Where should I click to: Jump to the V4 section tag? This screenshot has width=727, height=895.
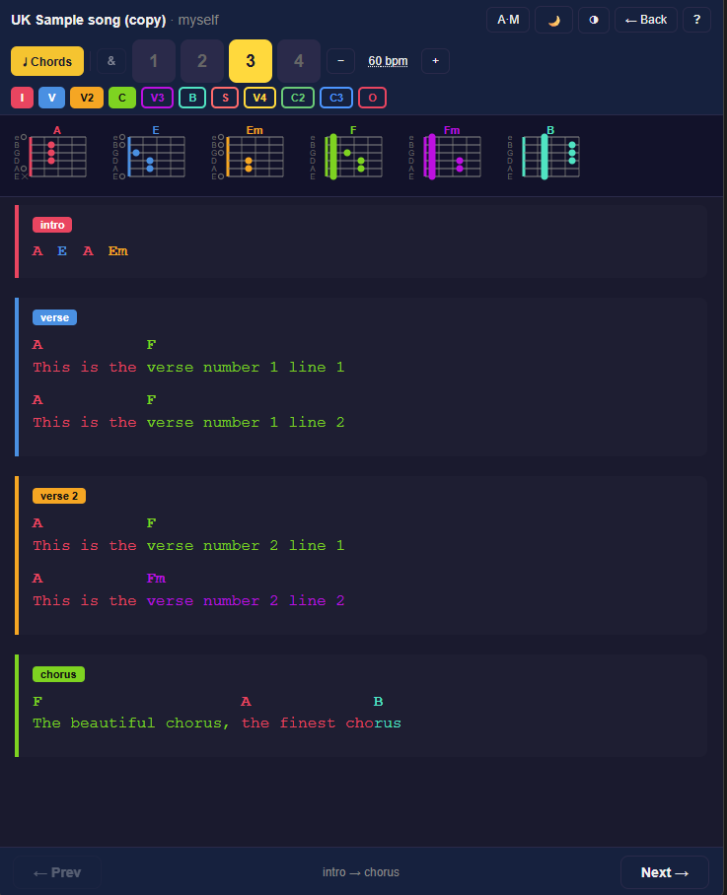(259, 98)
